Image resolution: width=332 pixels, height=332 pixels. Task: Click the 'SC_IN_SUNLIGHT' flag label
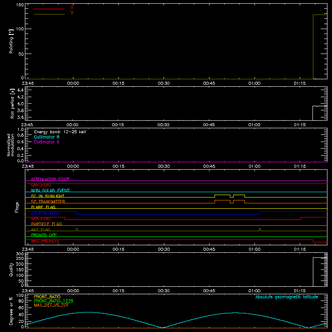click(48, 196)
